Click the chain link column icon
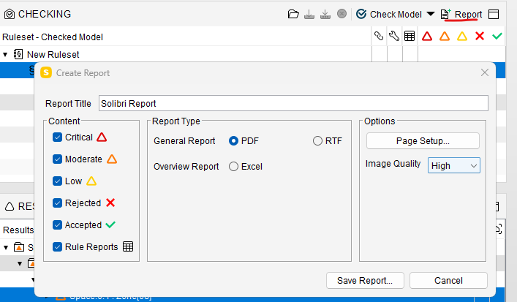 click(x=379, y=36)
